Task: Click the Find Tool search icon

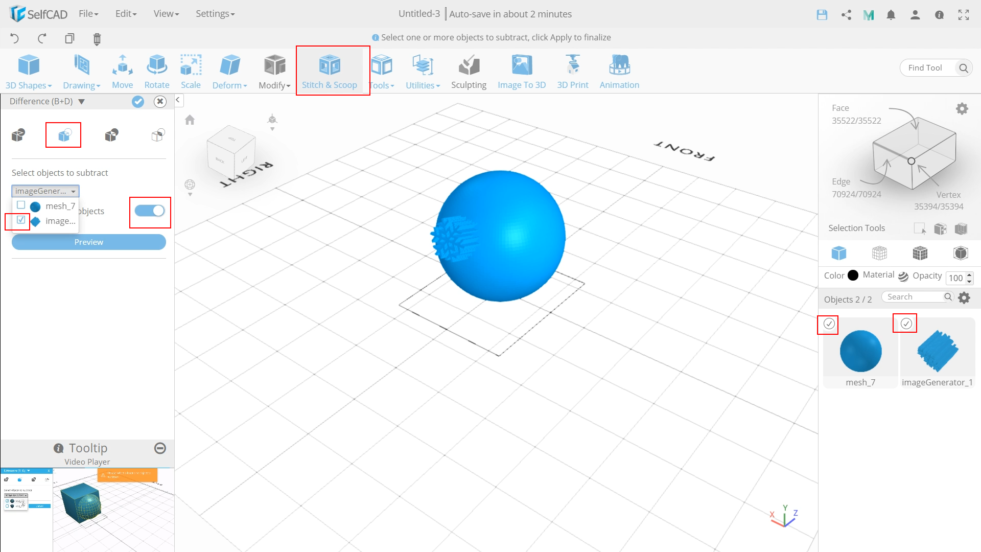Action: [964, 68]
